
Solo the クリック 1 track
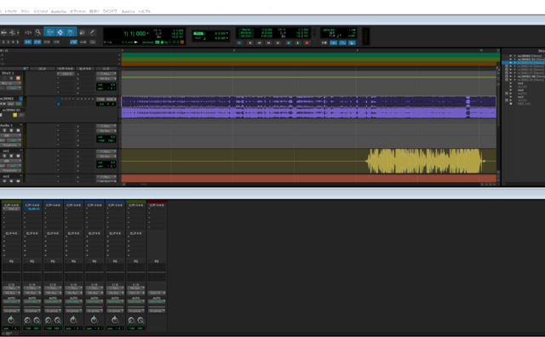(x=11, y=78)
